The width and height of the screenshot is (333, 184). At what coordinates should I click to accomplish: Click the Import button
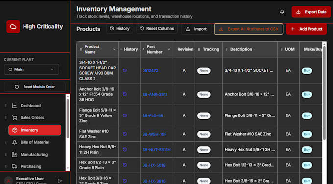196,29
